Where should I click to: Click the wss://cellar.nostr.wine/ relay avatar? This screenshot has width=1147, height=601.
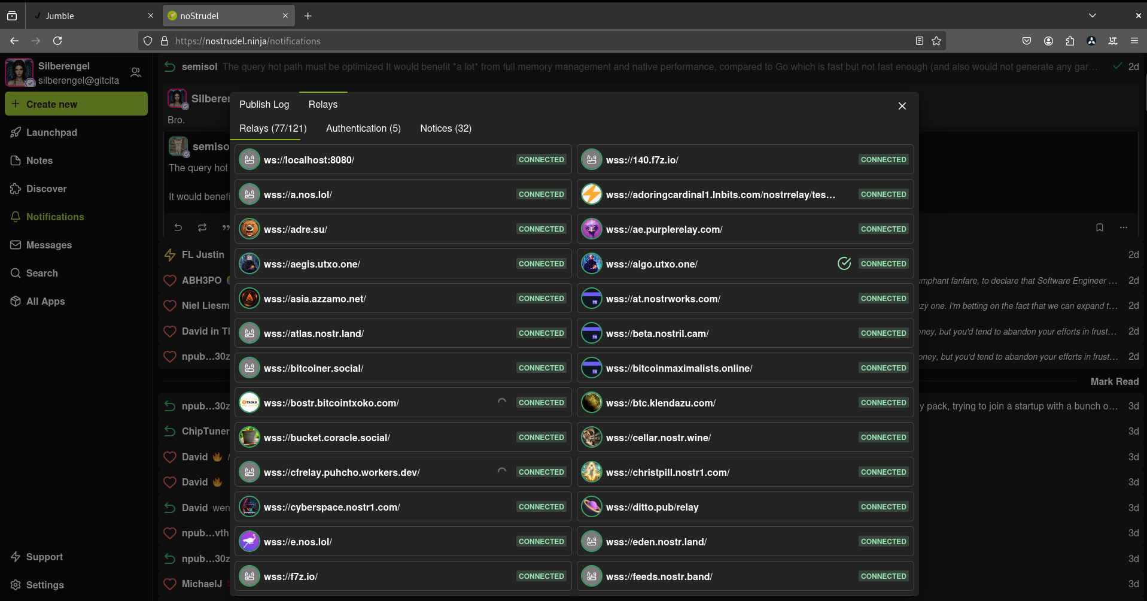point(592,438)
